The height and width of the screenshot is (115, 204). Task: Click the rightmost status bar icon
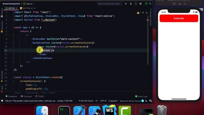point(150,101)
